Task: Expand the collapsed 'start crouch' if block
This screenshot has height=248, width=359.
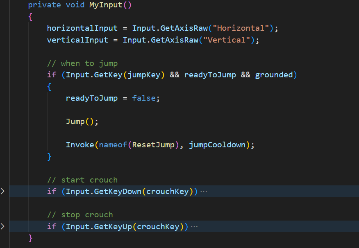Action: coord(2,191)
